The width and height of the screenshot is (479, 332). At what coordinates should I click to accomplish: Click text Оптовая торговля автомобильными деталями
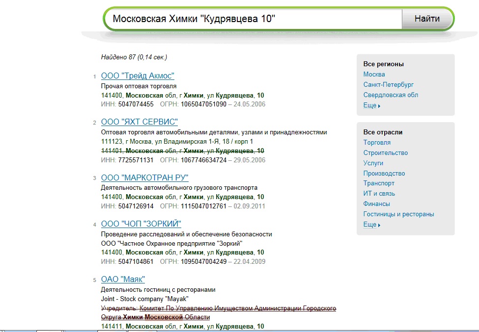coord(214,132)
